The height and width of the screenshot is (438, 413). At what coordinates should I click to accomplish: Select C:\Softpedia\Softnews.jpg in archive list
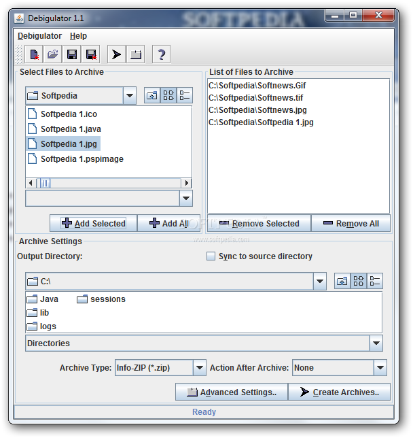(x=257, y=110)
